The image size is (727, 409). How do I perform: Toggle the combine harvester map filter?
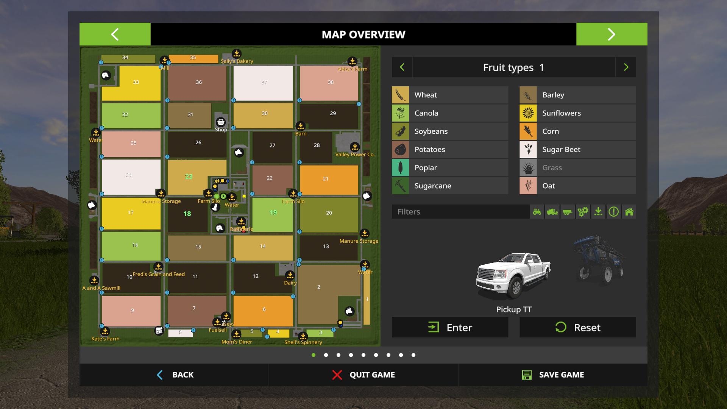pyautogui.click(x=552, y=212)
